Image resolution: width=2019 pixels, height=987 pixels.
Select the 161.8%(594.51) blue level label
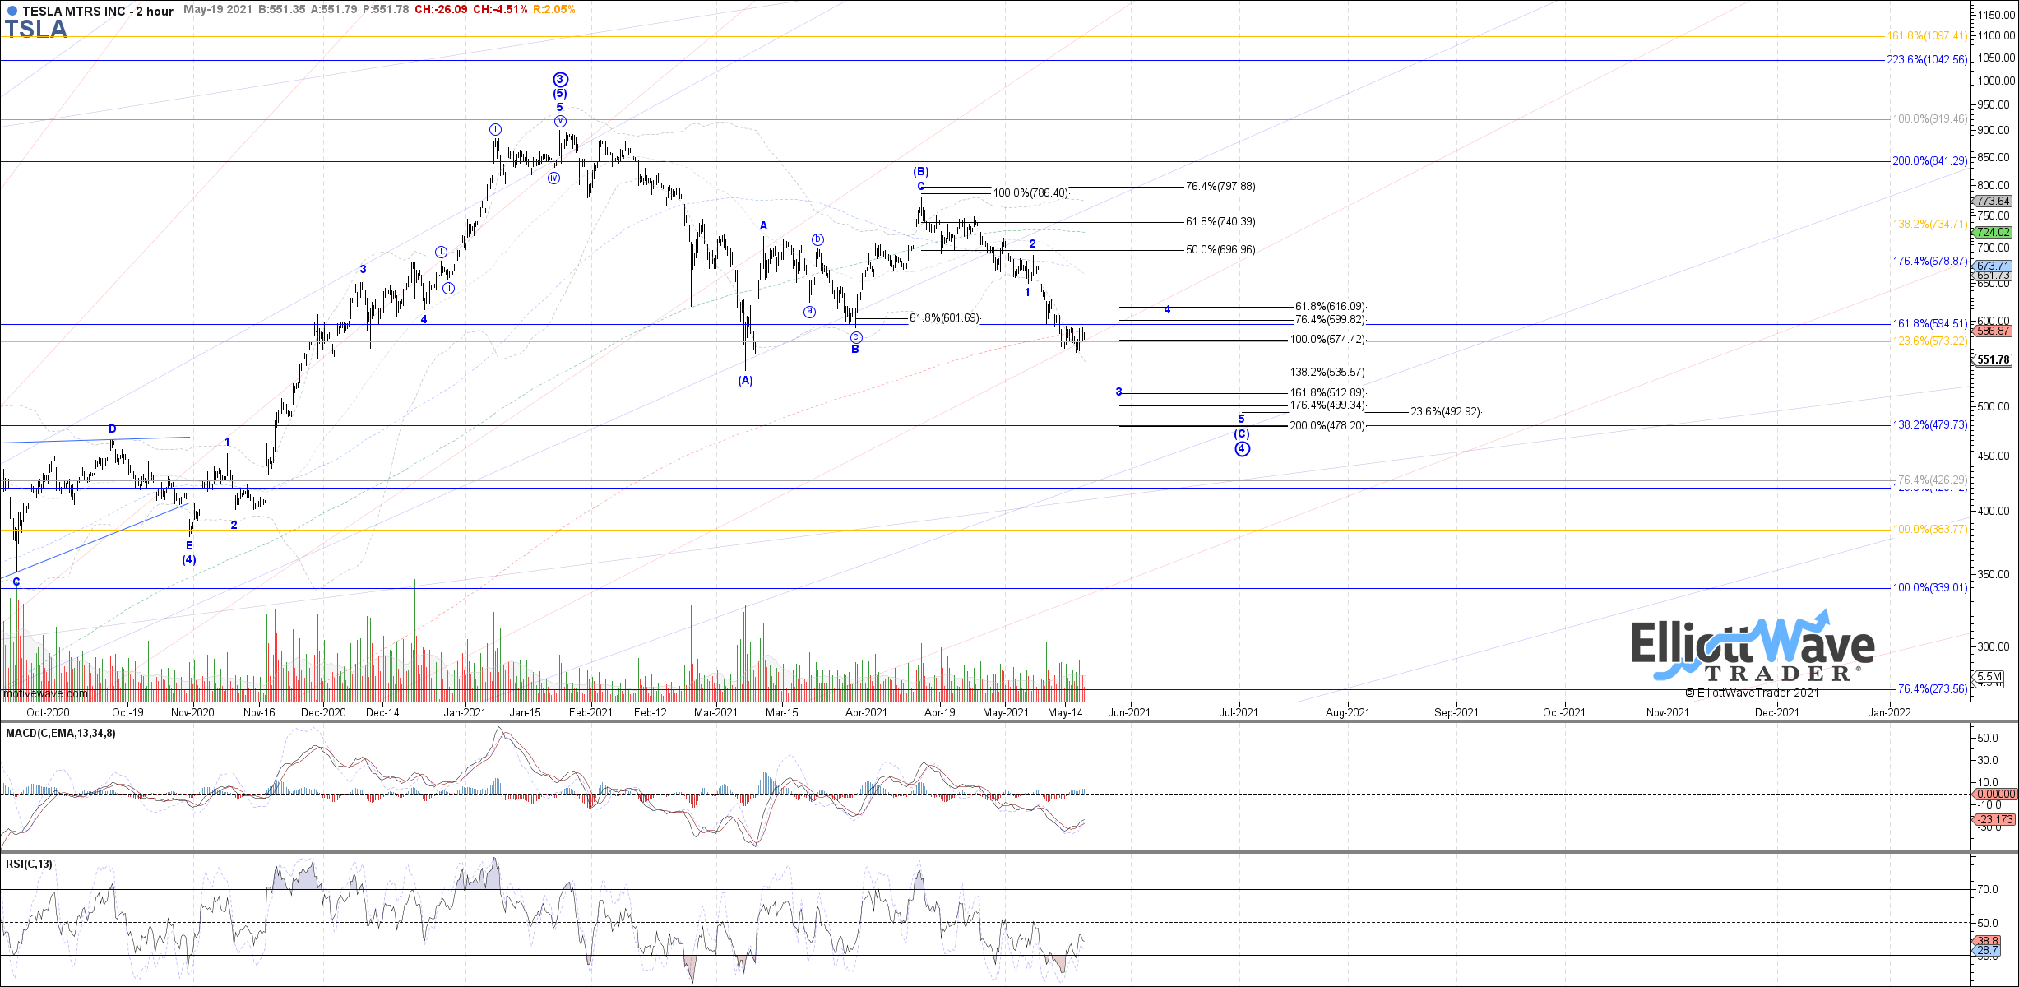click(1930, 324)
